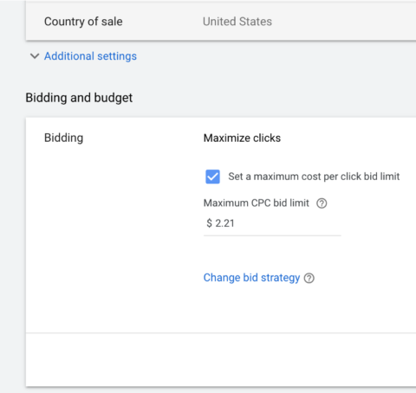
Task: Select the United States country value
Action: (x=237, y=22)
